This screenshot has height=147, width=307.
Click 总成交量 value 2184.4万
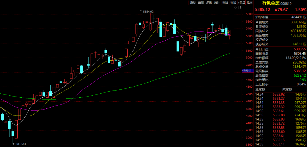[298, 67]
